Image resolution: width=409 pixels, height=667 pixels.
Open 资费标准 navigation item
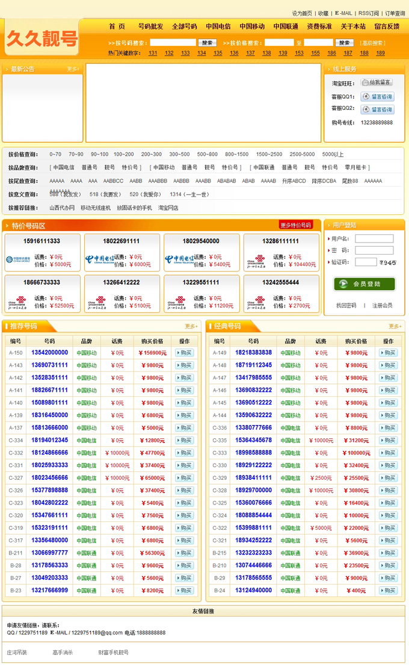pyautogui.click(x=319, y=26)
